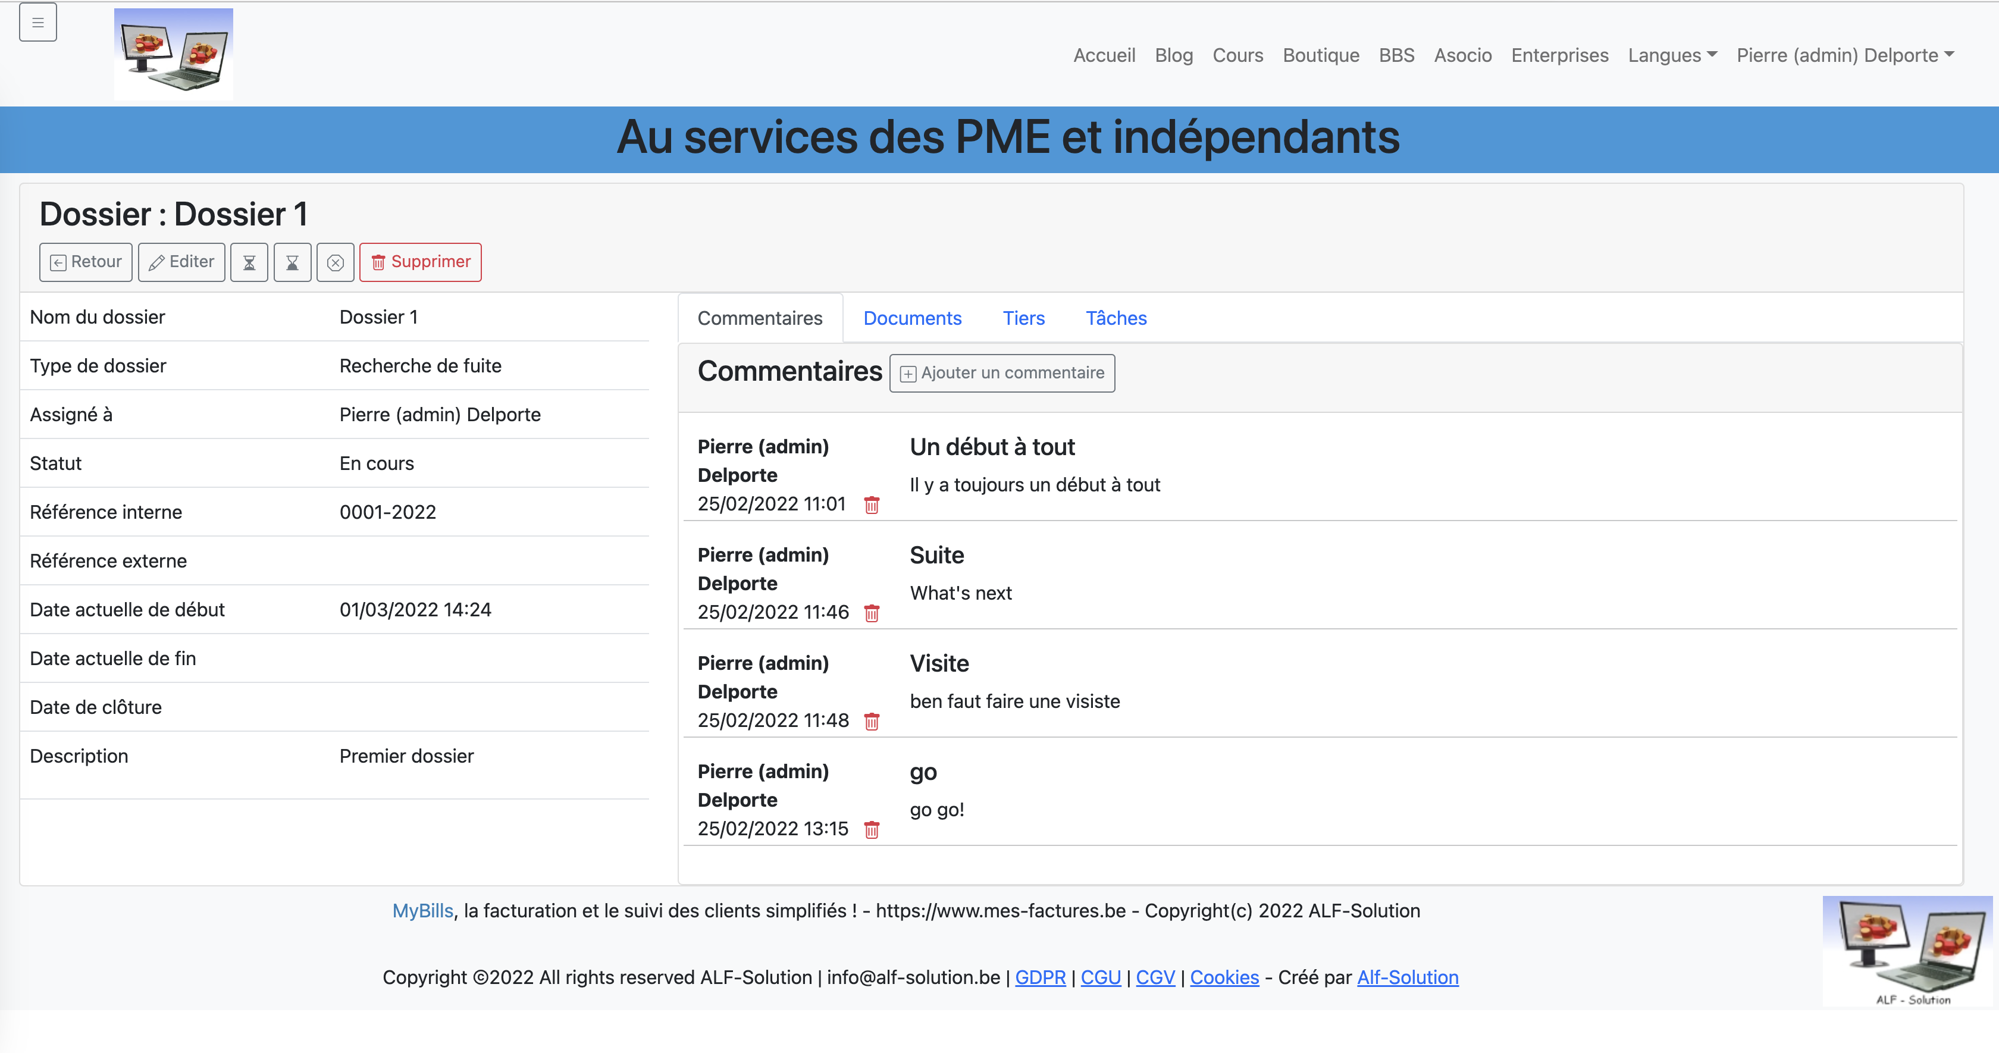The width and height of the screenshot is (1999, 1053).
Task: Click the comment title Suite
Action: point(936,556)
